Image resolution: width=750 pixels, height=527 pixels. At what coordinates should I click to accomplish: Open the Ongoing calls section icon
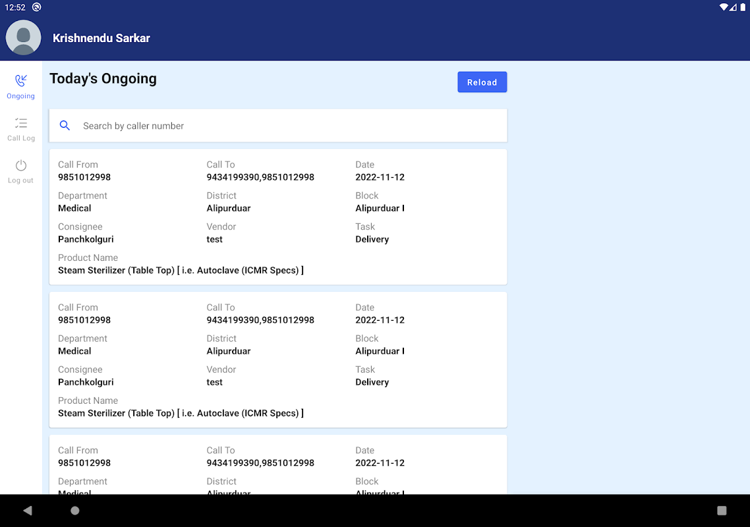(21, 80)
